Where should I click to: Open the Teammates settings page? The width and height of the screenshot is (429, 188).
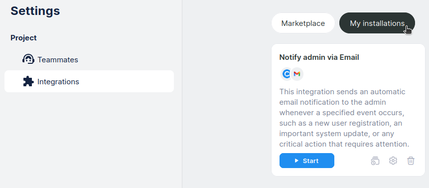tap(58, 60)
